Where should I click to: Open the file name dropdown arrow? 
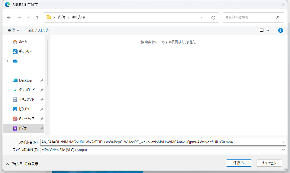pyautogui.click(x=283, y=142)
